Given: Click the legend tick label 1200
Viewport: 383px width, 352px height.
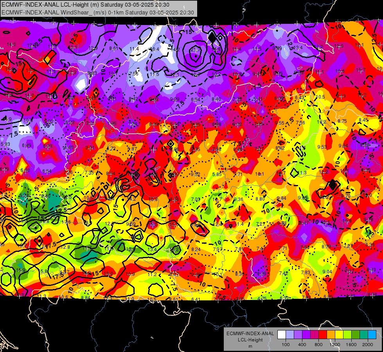Looking at the screenshot, I should tap(335, 345).
